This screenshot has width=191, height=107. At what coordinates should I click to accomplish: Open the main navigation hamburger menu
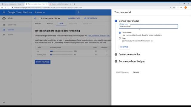pyautogui.click(x=4, y=12)
